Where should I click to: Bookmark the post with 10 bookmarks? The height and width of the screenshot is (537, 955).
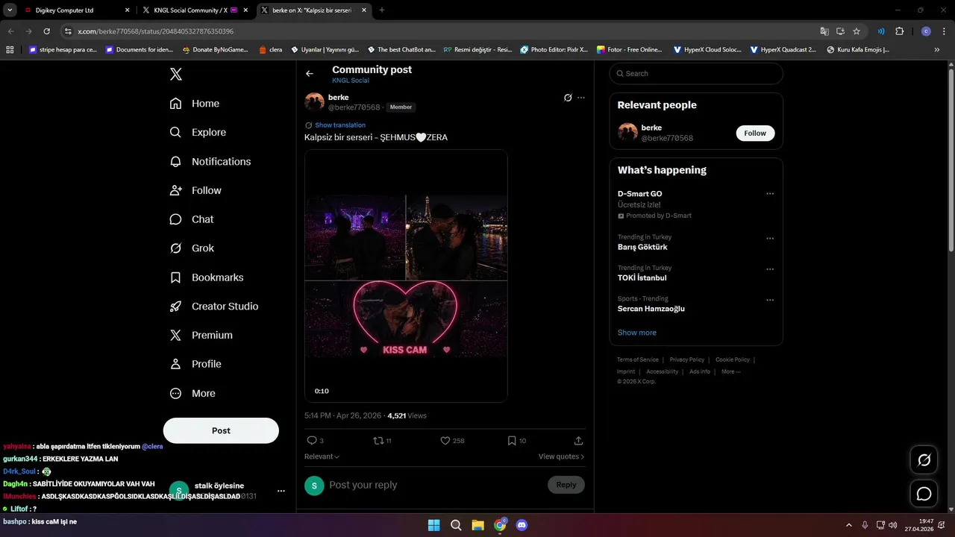[512, 441]
